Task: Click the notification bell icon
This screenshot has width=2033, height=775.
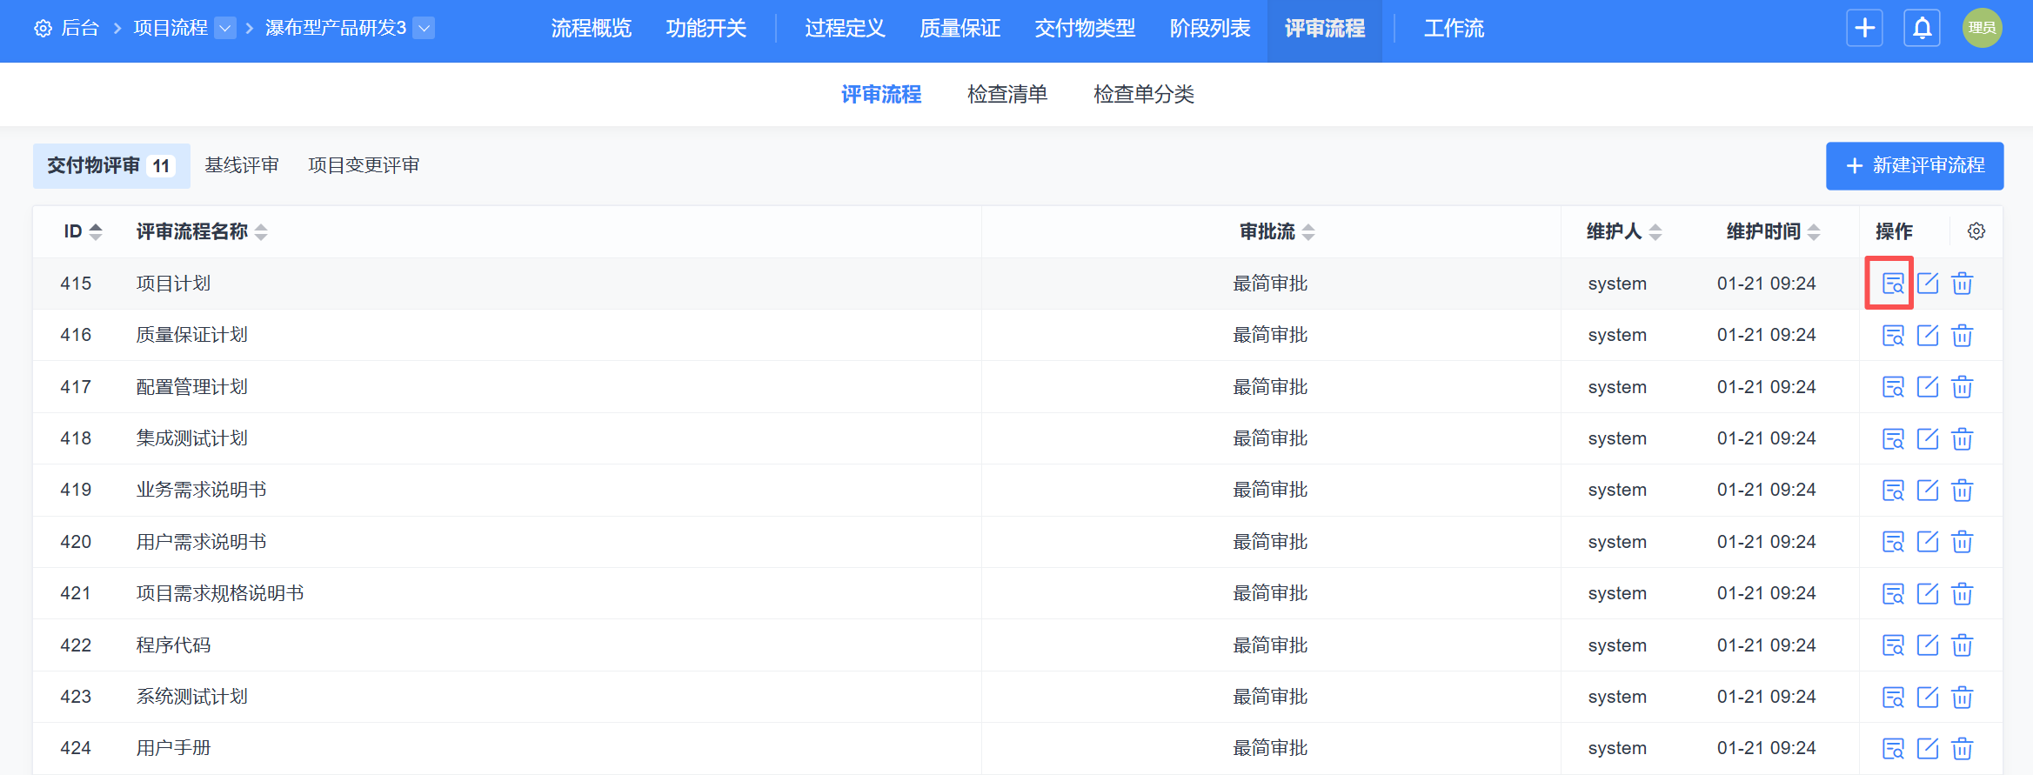Action: [1922, 28]
